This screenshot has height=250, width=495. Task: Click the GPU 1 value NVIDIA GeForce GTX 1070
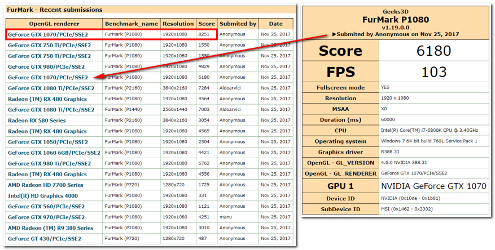433,186
